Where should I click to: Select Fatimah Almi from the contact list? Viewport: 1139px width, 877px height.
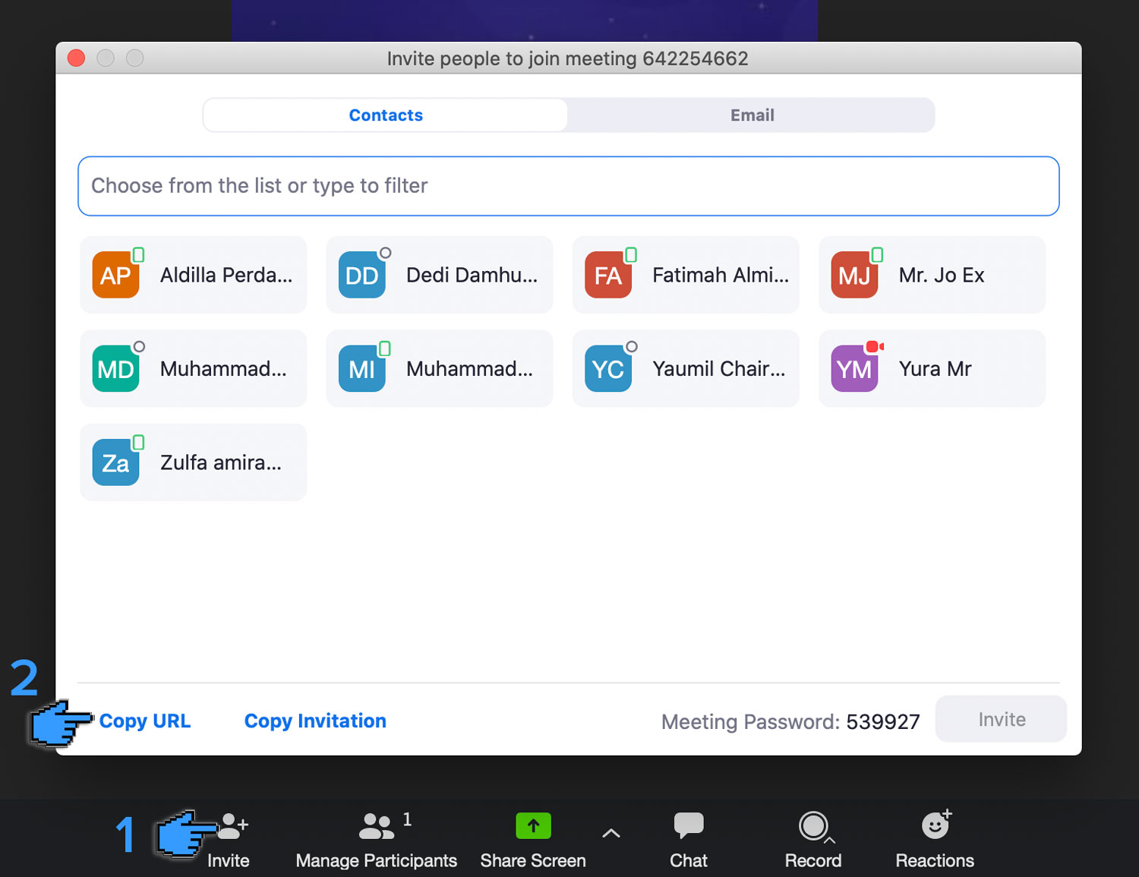click(x=684, y=275)
